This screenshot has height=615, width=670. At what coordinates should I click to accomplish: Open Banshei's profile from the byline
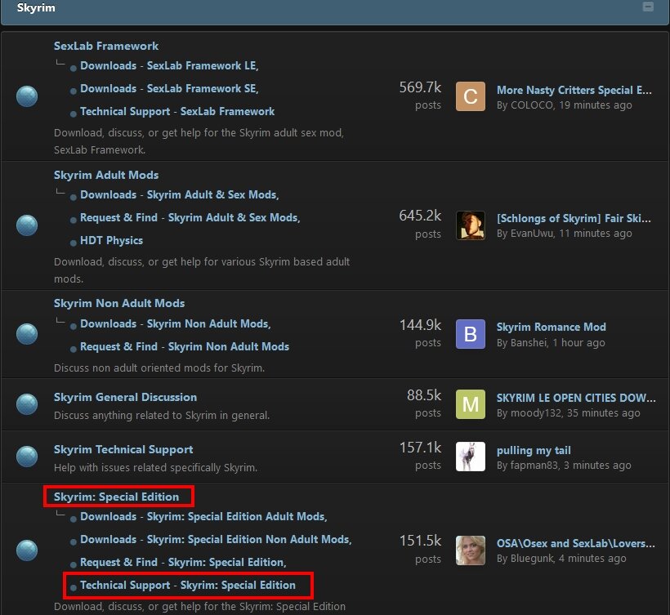pos(529,342)
